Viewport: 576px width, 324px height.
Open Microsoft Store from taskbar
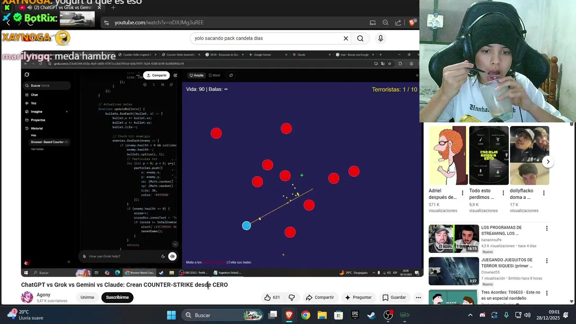[x=338, y=315]
